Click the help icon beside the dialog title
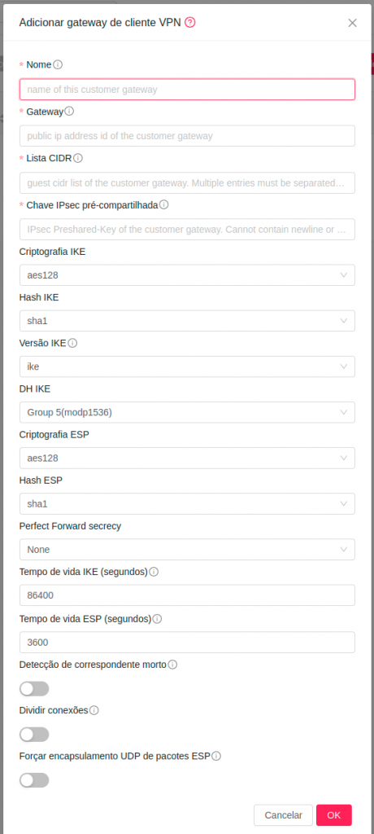Screen dimensions: 374x834 (x=190, y=22)
